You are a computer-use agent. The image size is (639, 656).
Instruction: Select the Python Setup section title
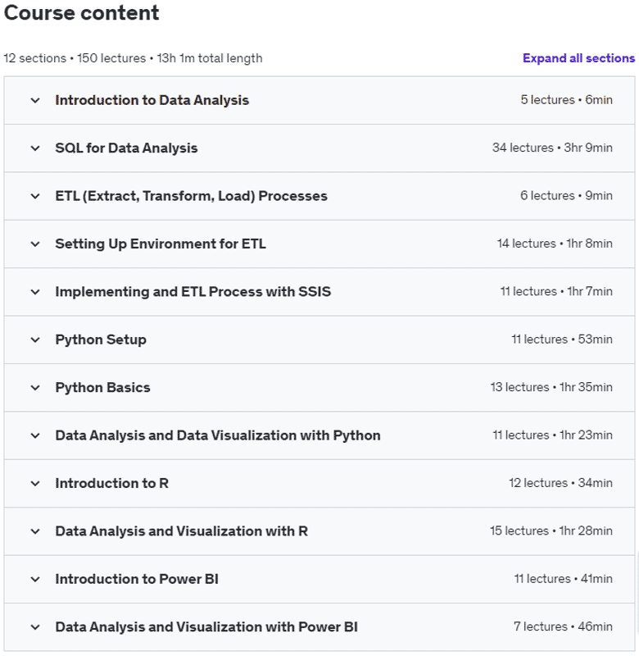(x=101, y=339)
